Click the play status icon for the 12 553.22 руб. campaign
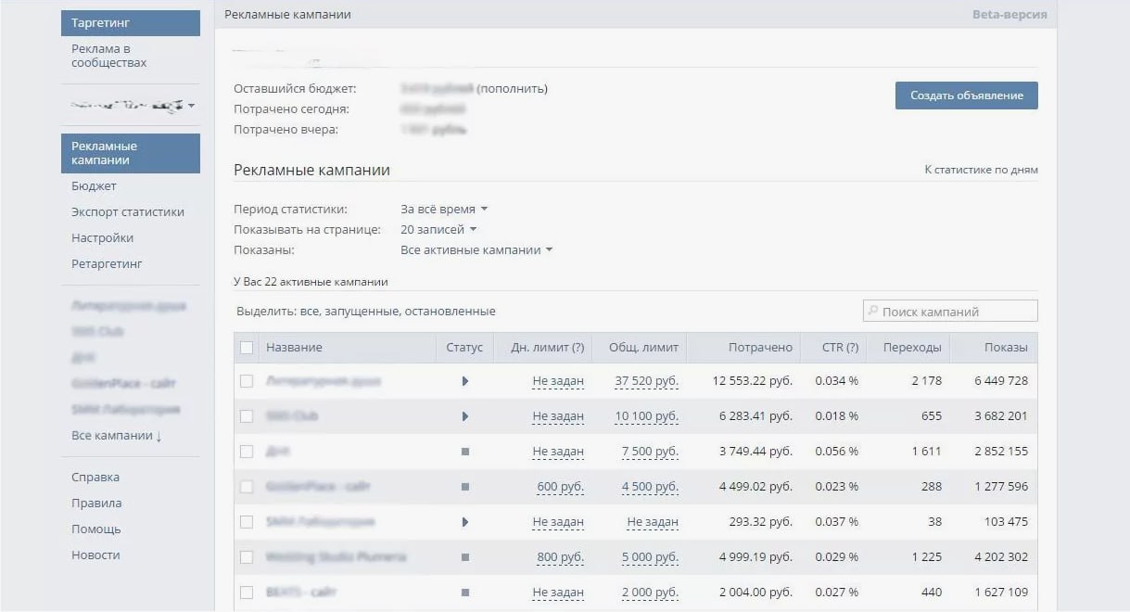 [464, 381]
